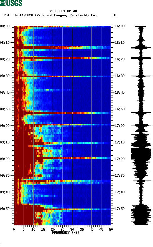Click the date text 'Jan14,2020'
153x247 pixels.
click(23, 15)
